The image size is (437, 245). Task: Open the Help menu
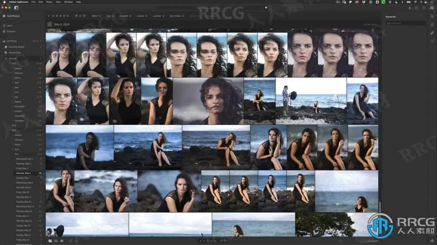(x=78, y=2)
